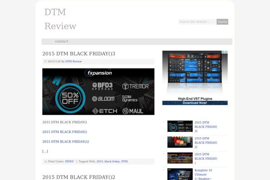
Task: Select the 20151128 post date text
Action: pyautogui.click(x=54, y=62)
